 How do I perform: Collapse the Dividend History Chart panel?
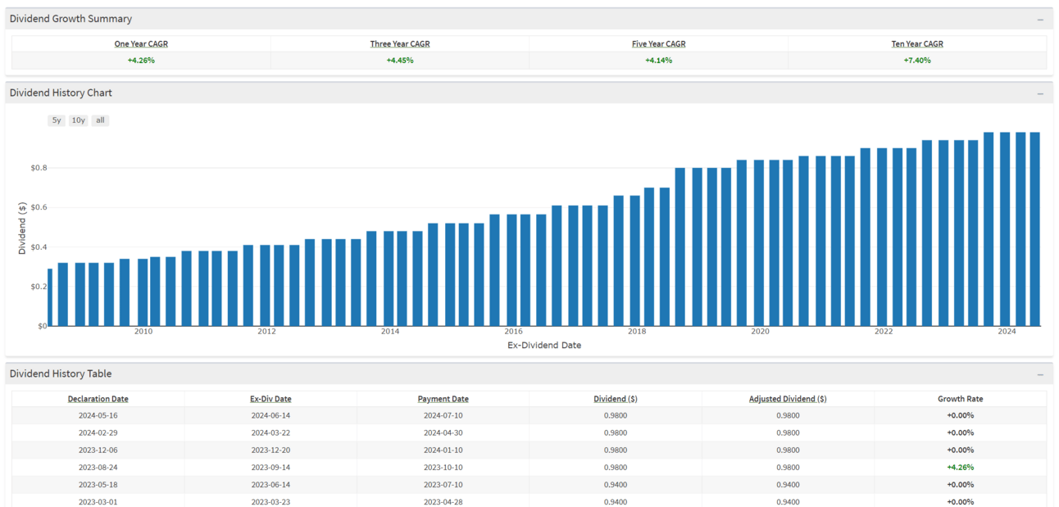1040,94
